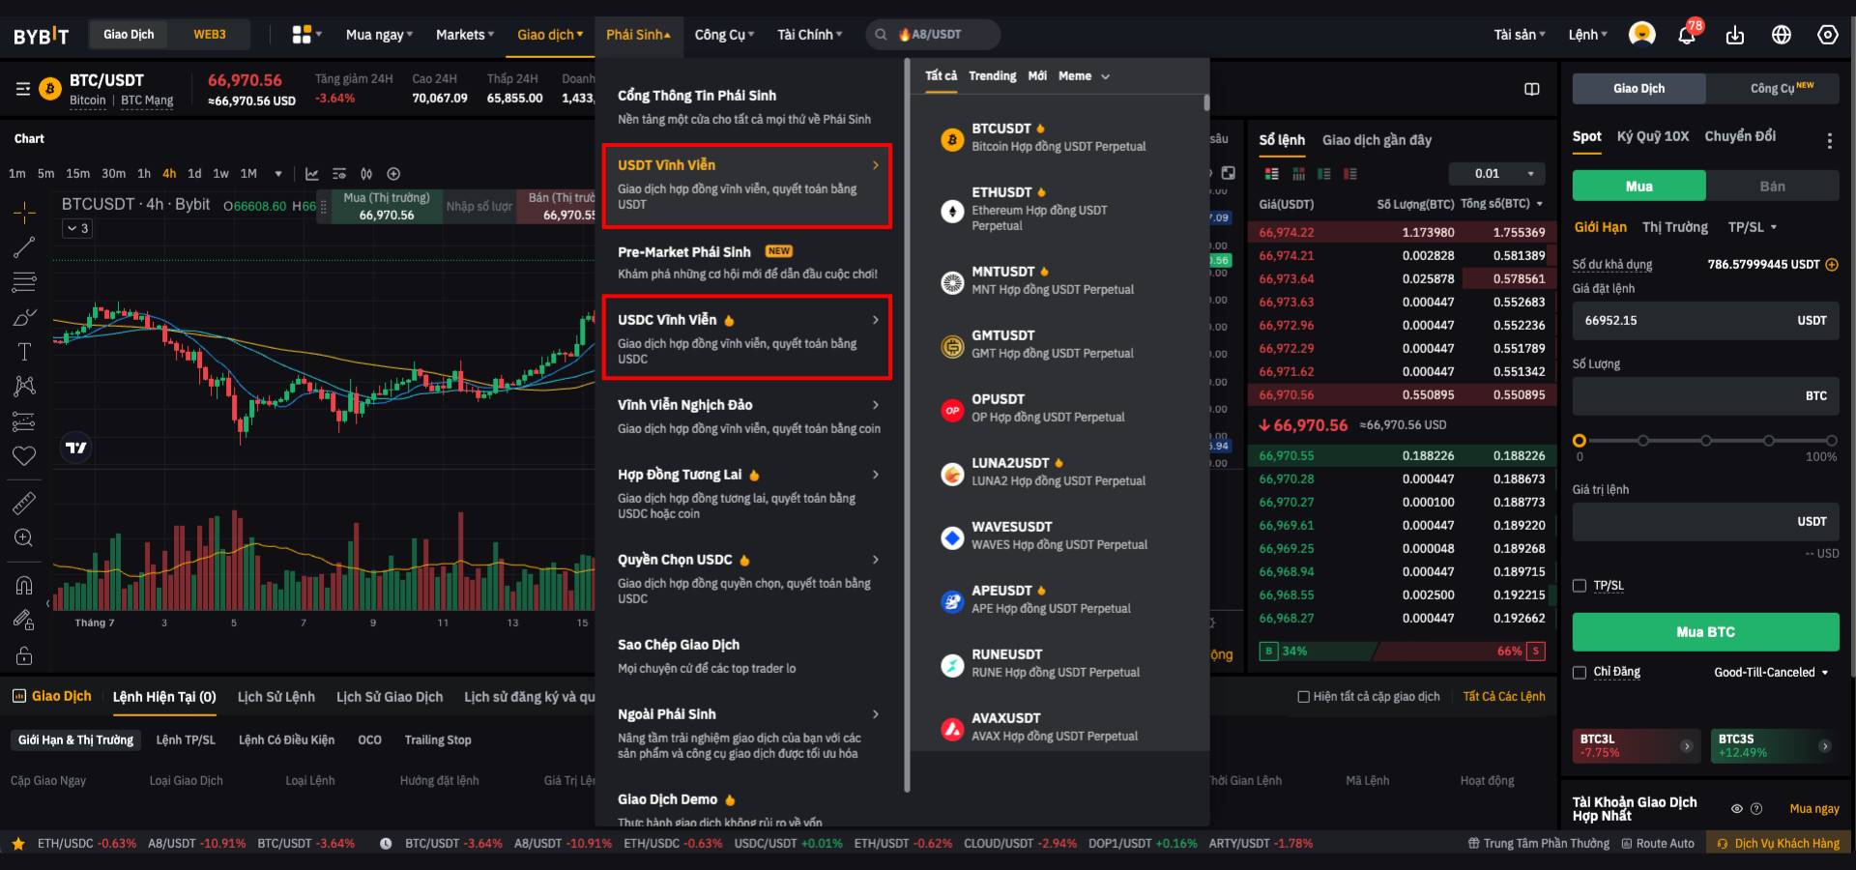Click the pair list scrollbar
Image resolution: width=1856 pixels, height=870 pixels.
tap(1206, 102)
